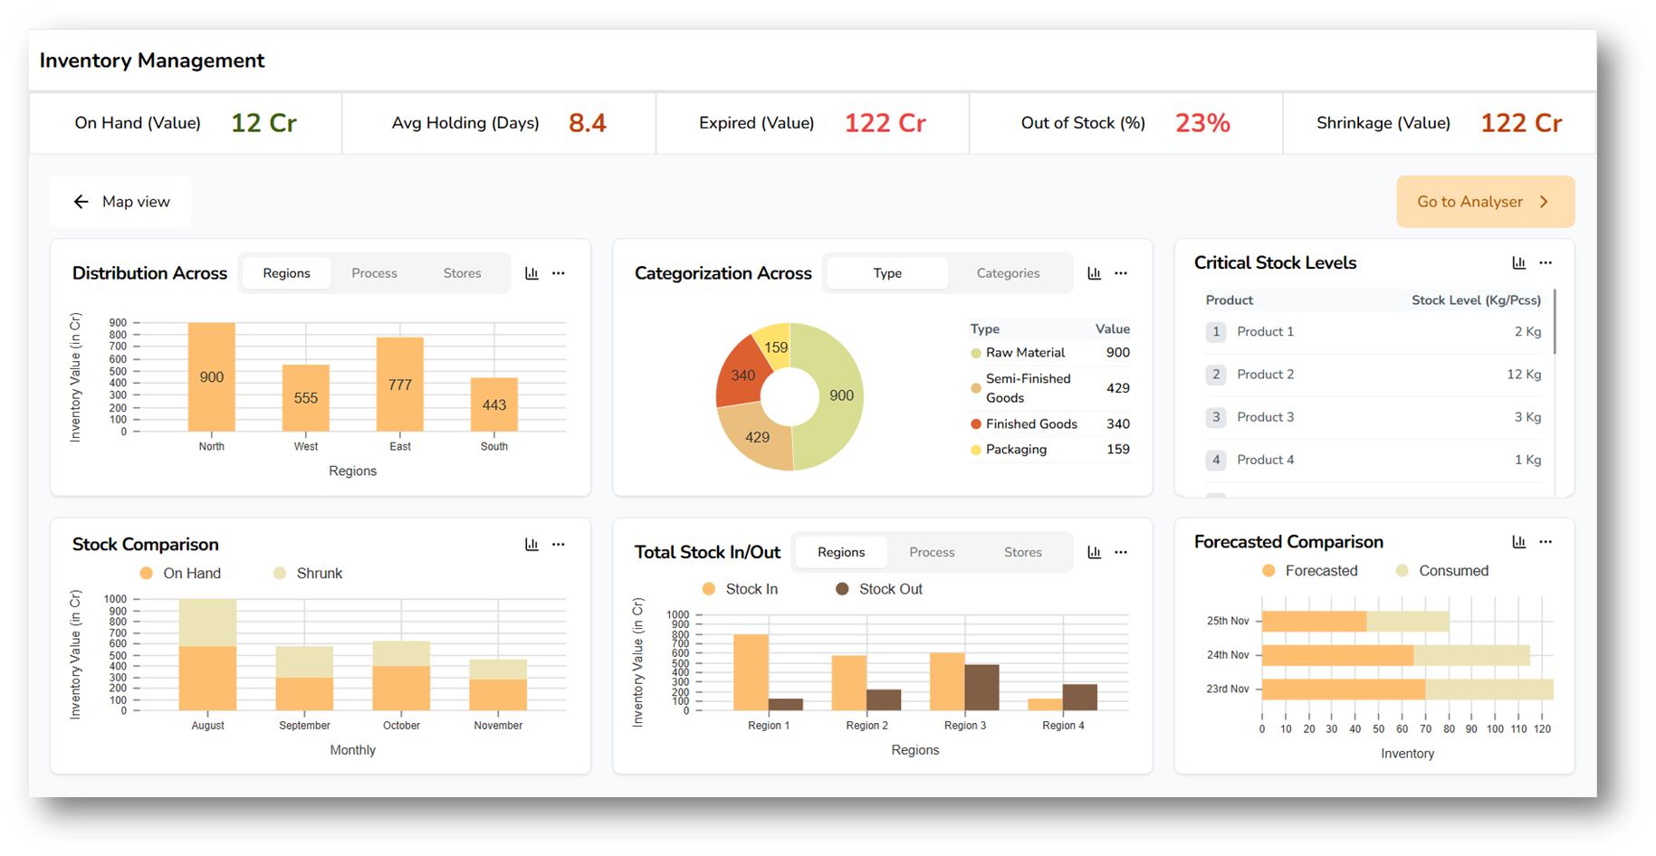Open three-dot menu in Forecasted Comparison card
Image resolution: width=1656 pixels, height=856 pixels.
point(1546,542)
